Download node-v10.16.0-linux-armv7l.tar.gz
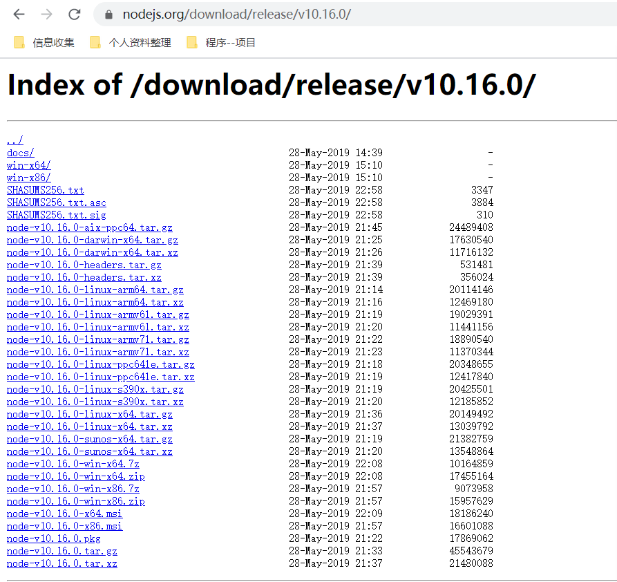Image resolution: width=617 pixels, height=582 pixels. [x=98, y=339]
